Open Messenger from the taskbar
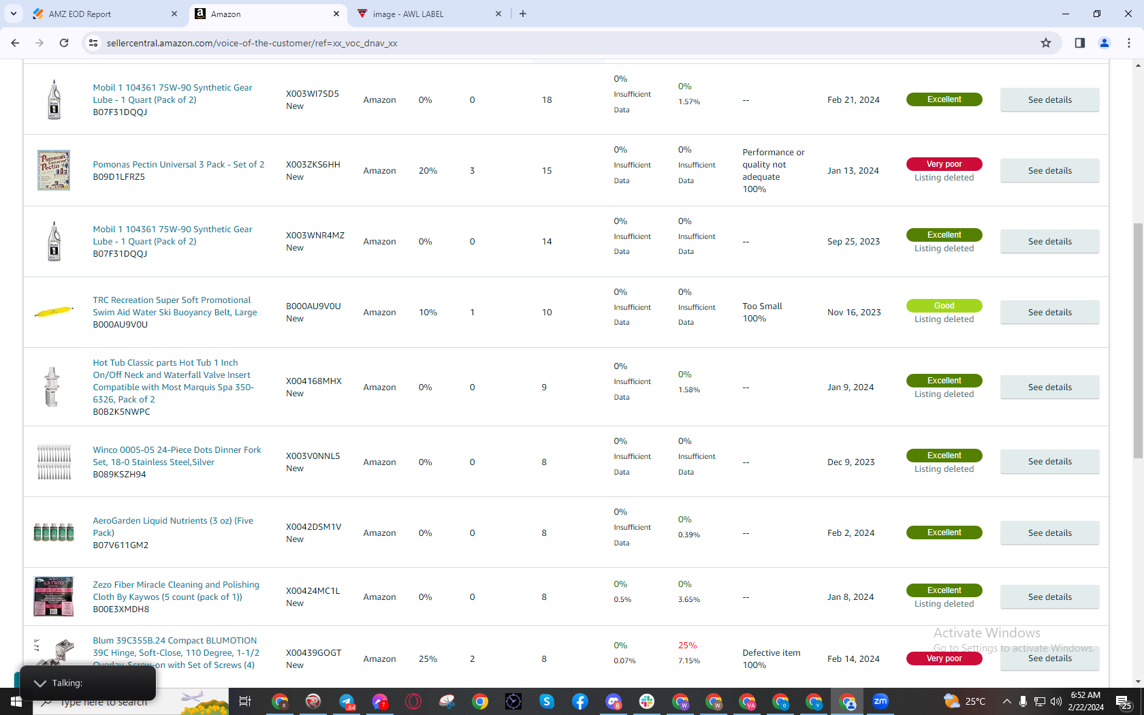The height and width of the screenshot is (715, 1144). click(x=380, y=701)
